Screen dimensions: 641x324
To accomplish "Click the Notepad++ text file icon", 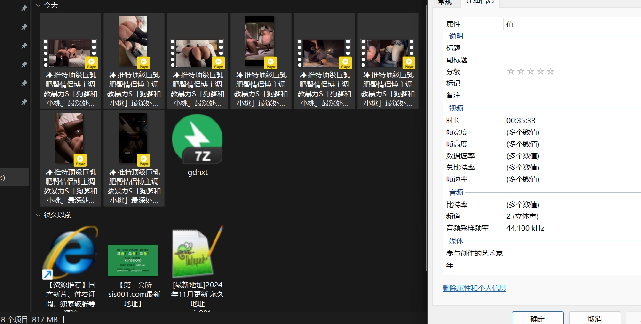I will point(197,253).
